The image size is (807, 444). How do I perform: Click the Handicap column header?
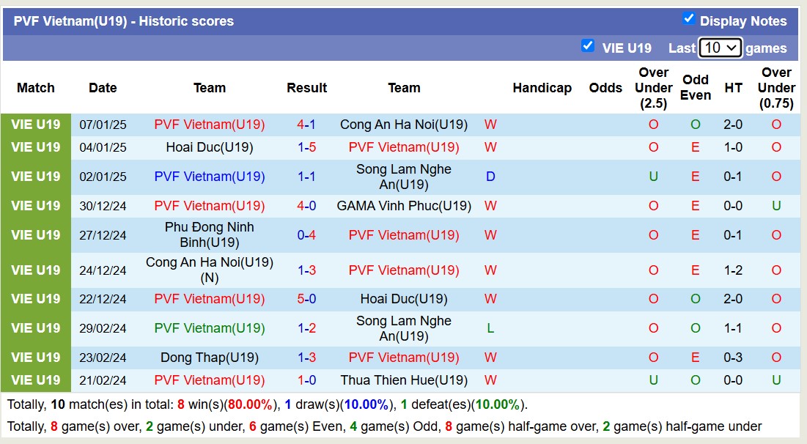click(542, 88)
